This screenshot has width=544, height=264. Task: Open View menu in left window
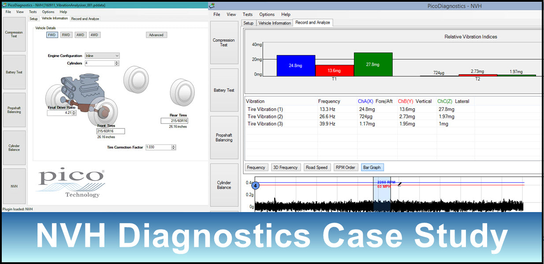click(20, 12)
